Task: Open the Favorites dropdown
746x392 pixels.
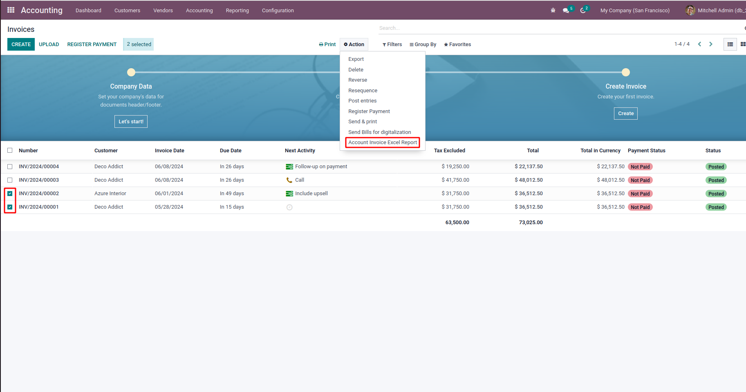Action: [457, 45]
